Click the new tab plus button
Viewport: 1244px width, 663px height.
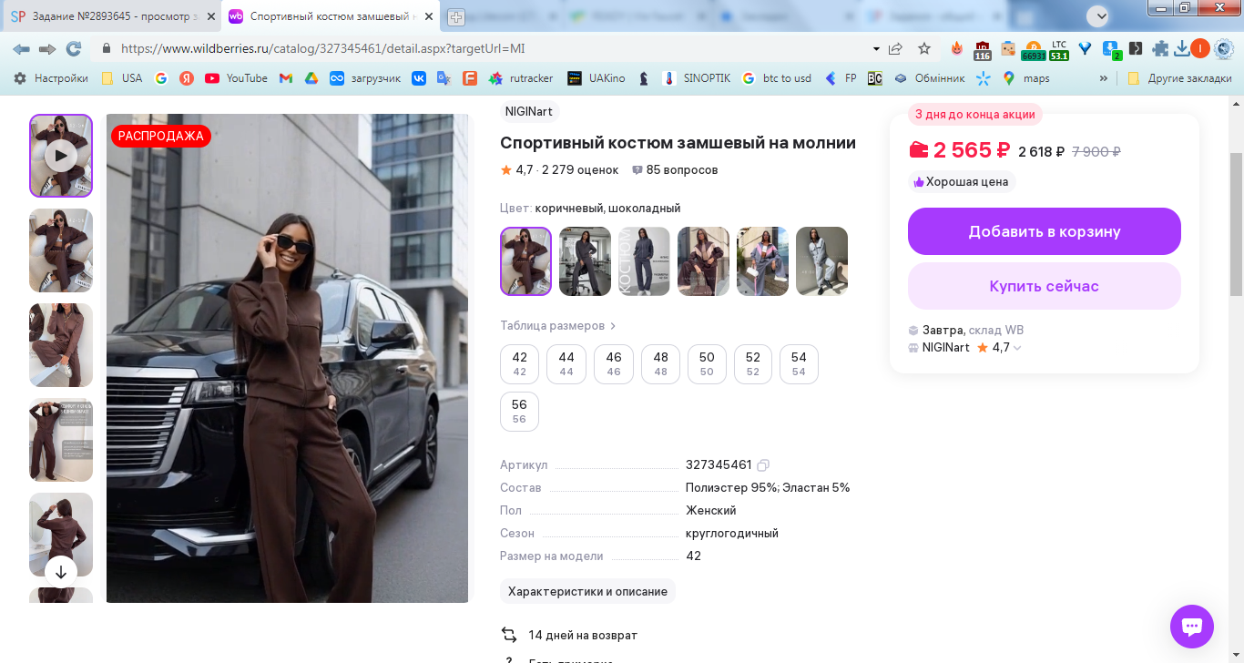coord(456,16)
